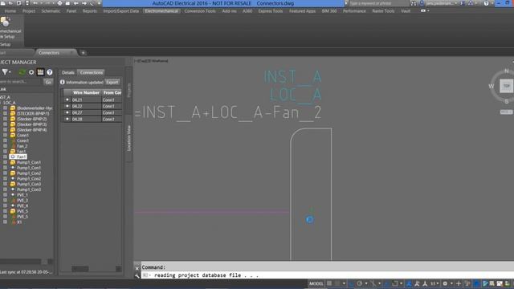Viewport: 514px width, 289px height.
Task: Toggle the grid display status bar icon
Action: pos(328,283)
